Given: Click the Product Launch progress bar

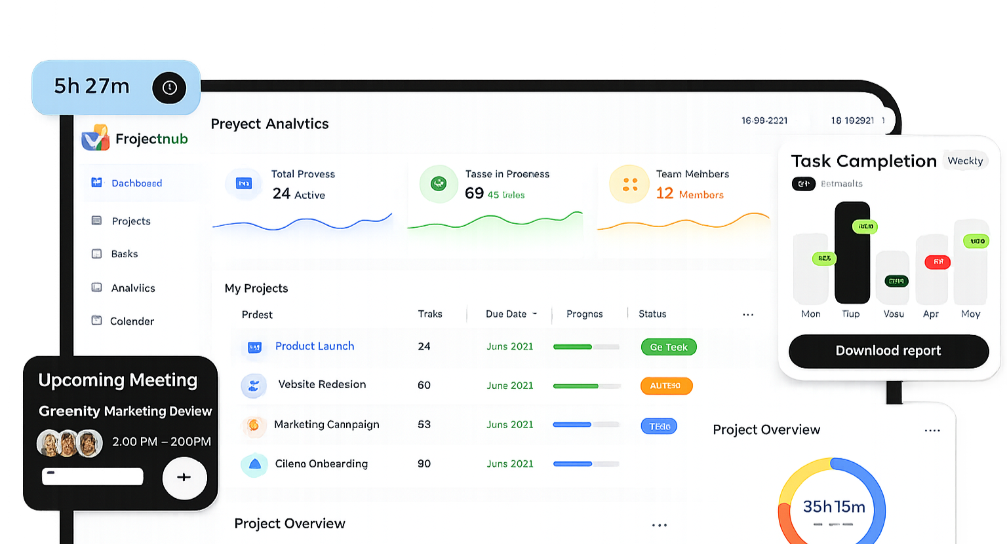Looking at the screenshot, I should point(586,347).
